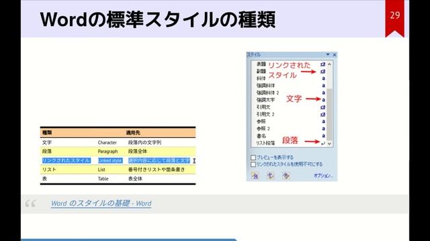Open the オプション link in Styles pane

323,175
